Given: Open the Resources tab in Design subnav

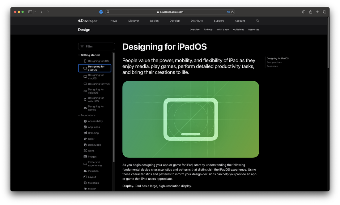Looking at the screenshot, I should 254,29.
